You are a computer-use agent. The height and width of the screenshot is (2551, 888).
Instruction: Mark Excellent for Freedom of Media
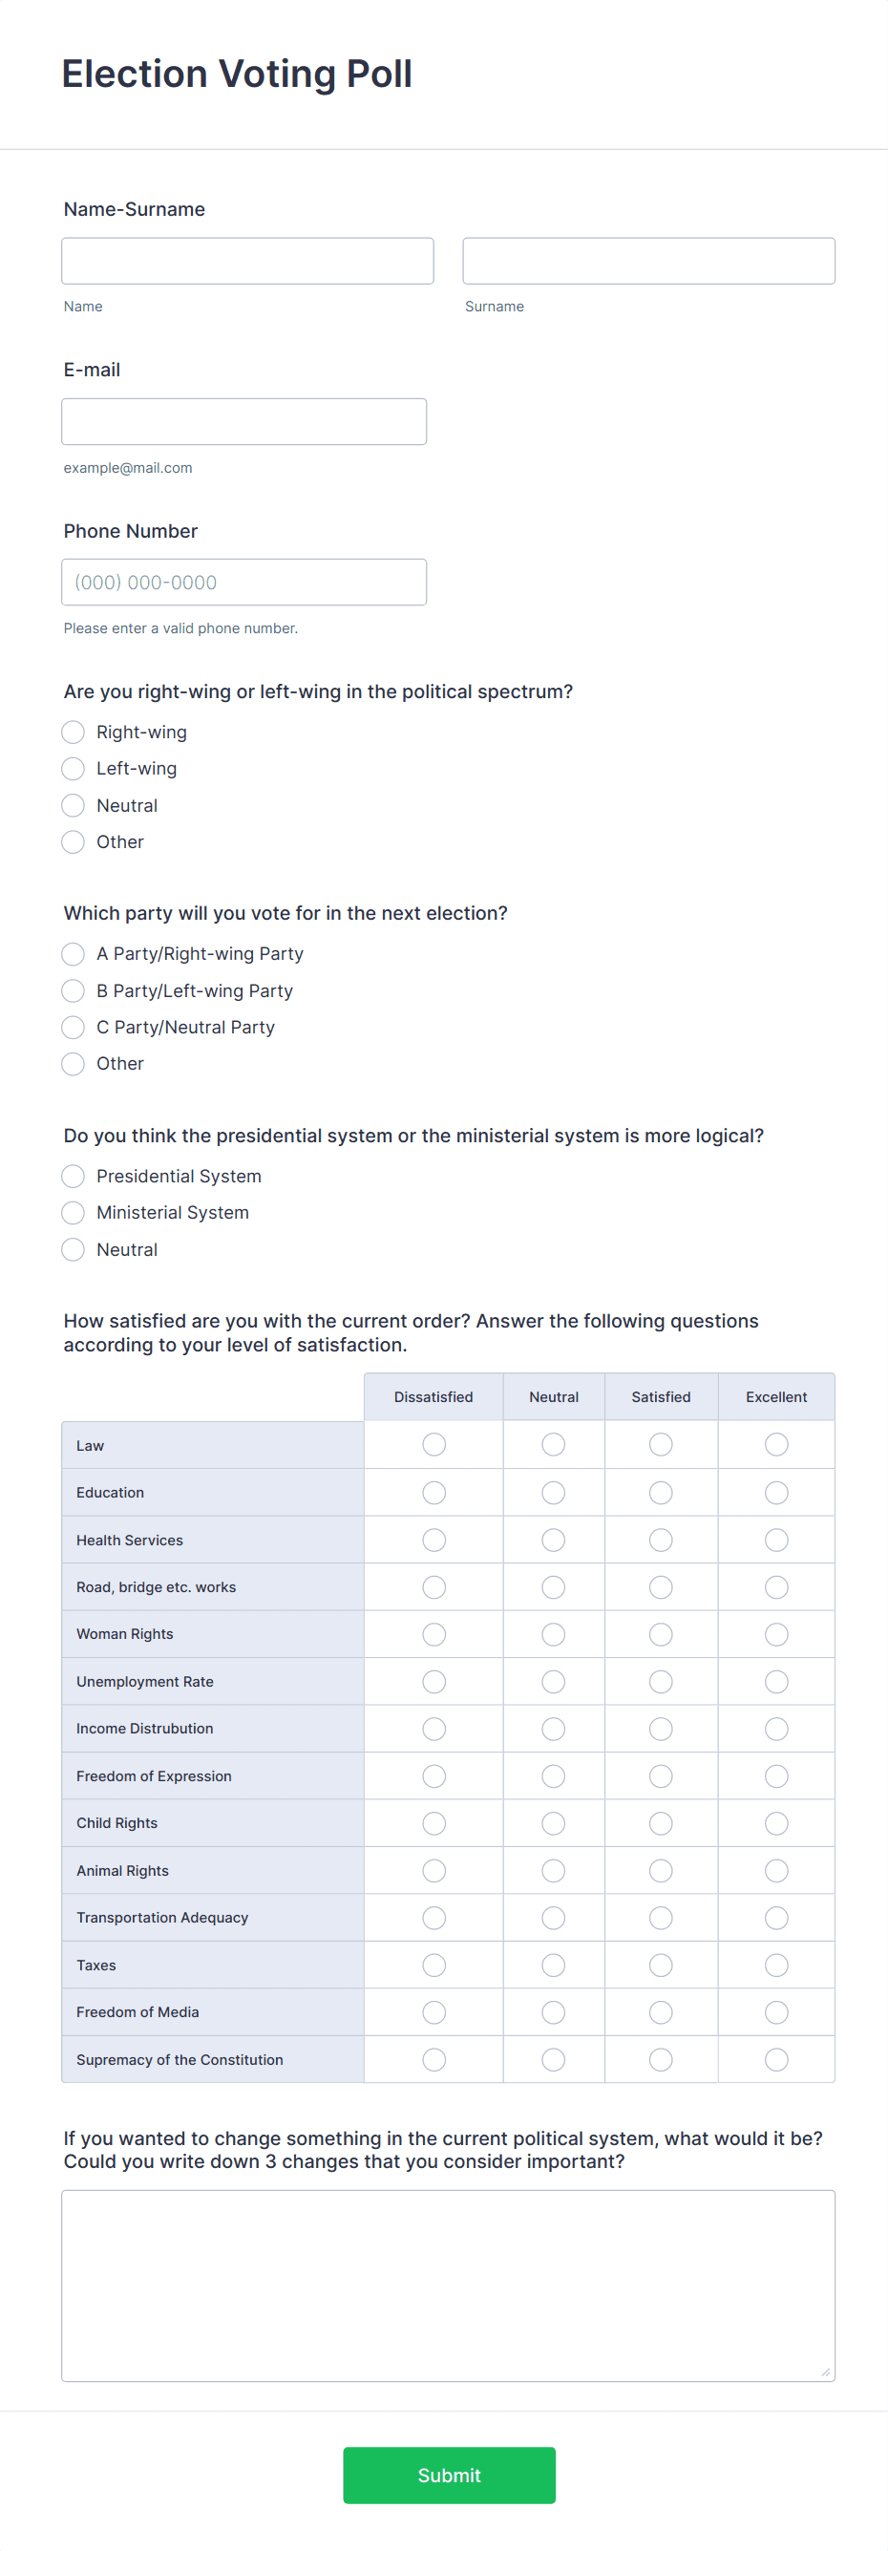[776, 2011]
